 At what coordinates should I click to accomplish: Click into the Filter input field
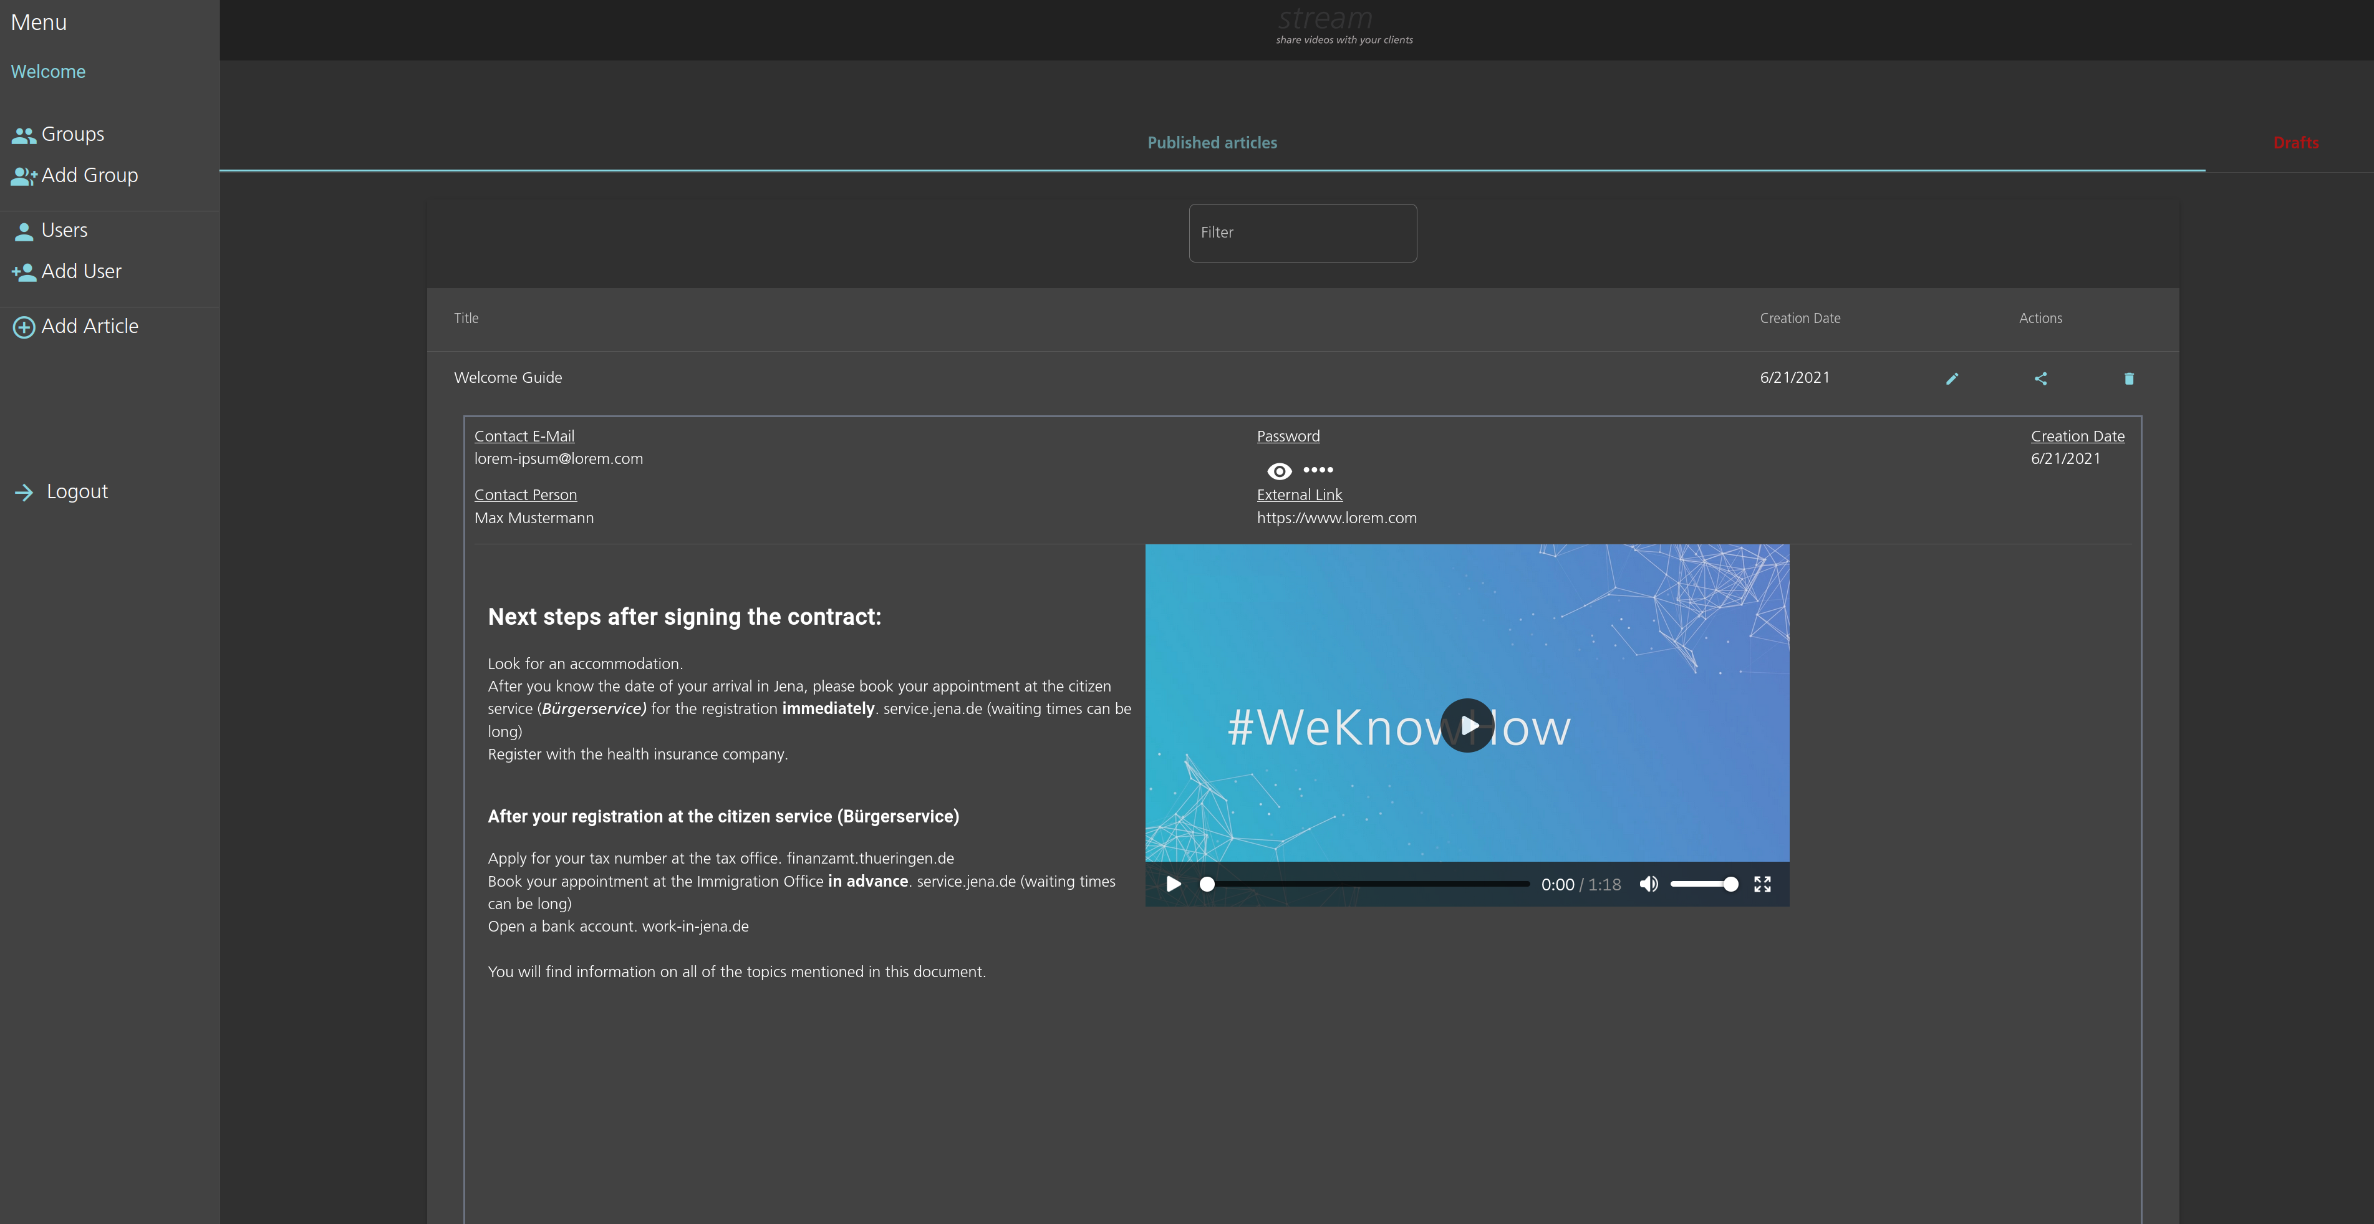point(1302,233)
